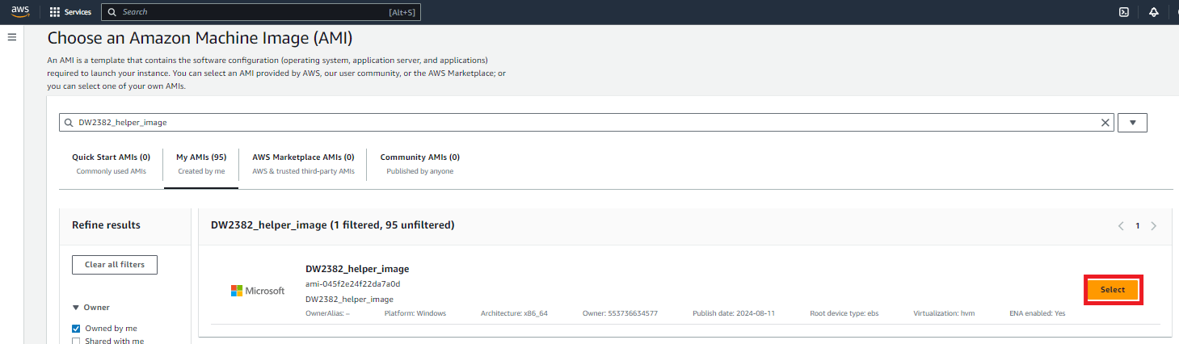Viewport: 1179px width, 344px height.
Task: Click Clear all filters button
Action: click(115, 265)
